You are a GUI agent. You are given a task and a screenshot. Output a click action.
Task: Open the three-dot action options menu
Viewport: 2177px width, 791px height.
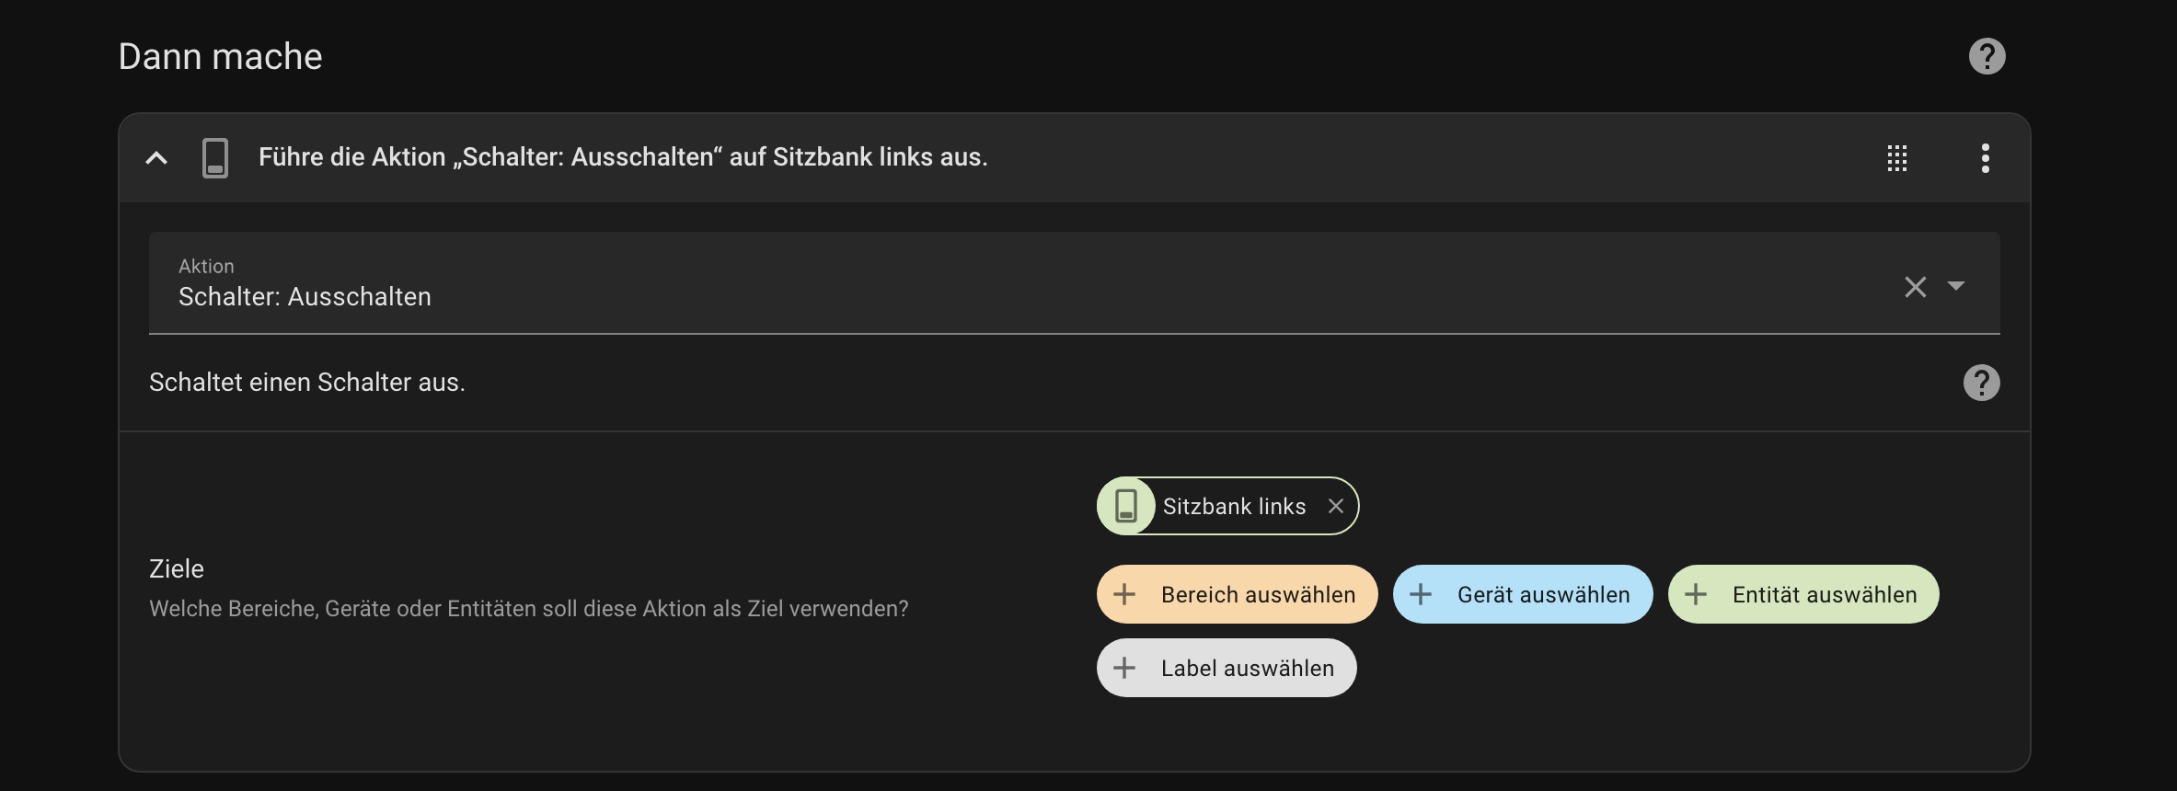point(1985,158)
